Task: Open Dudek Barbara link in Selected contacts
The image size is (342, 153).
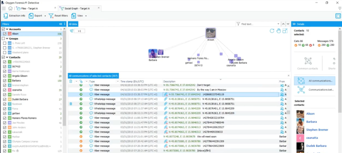Action: click(316, 146)
